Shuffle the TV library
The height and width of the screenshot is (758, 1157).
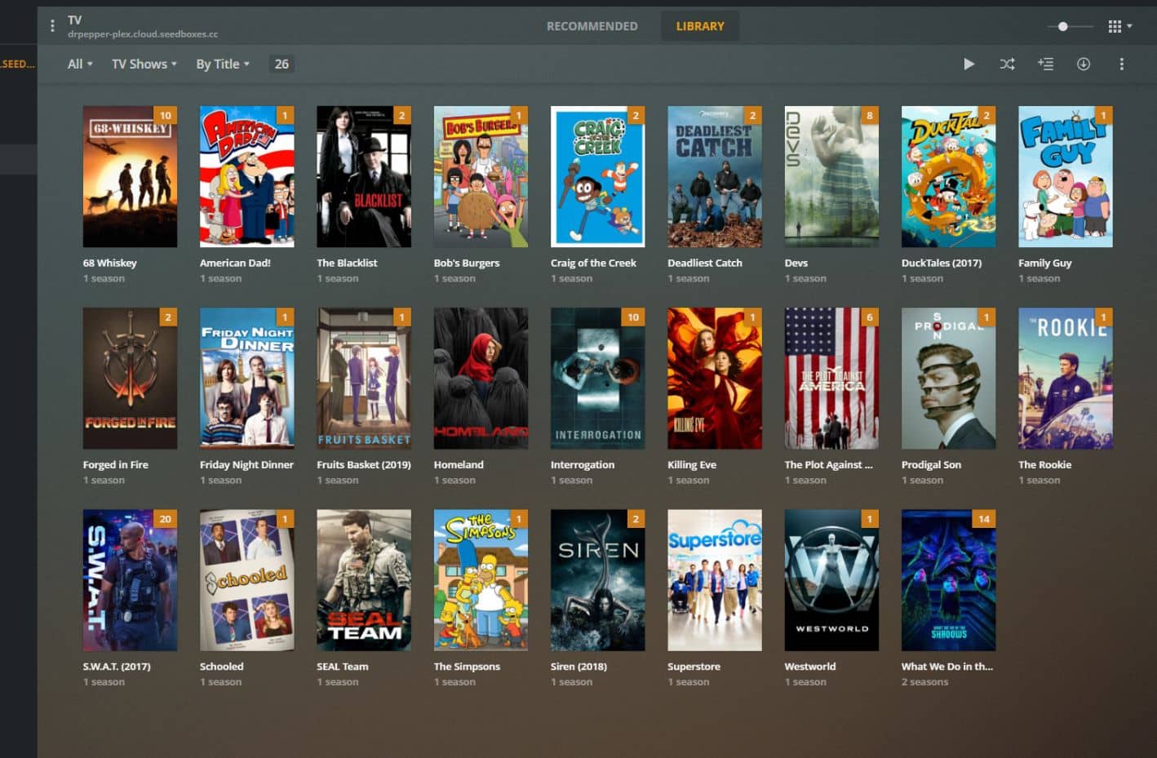click(x=1008, y=64)
